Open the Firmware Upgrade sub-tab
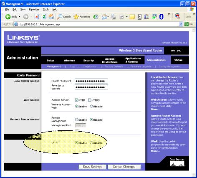 [141, 66]
